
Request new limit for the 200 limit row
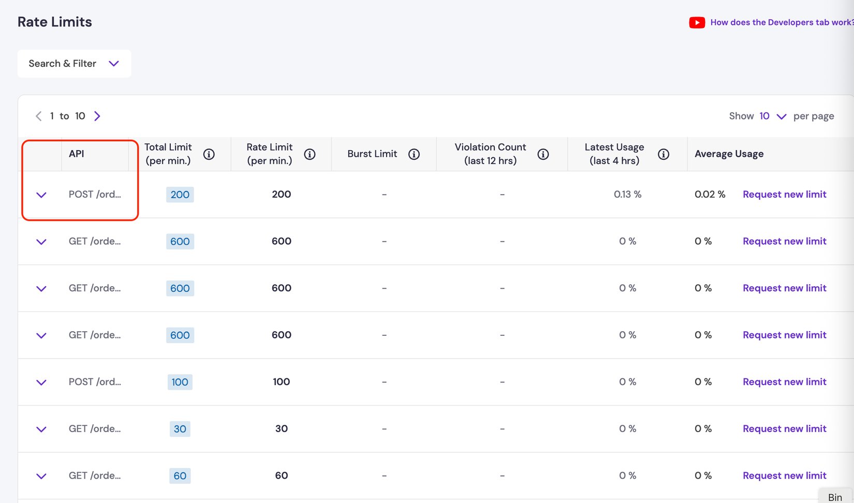pyautogui.click(x=785, y=195)
